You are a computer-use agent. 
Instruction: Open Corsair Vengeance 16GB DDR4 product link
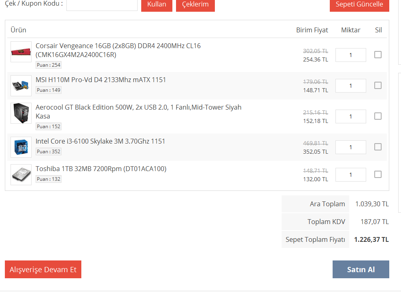coord(118,50)
